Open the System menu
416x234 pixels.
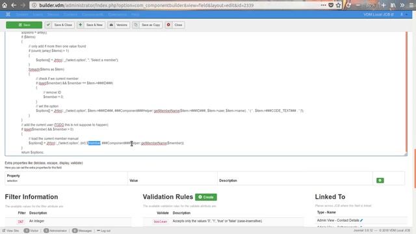[22, 14]
